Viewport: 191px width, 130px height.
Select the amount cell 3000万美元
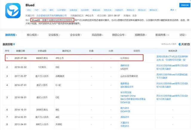click(42, 110)
